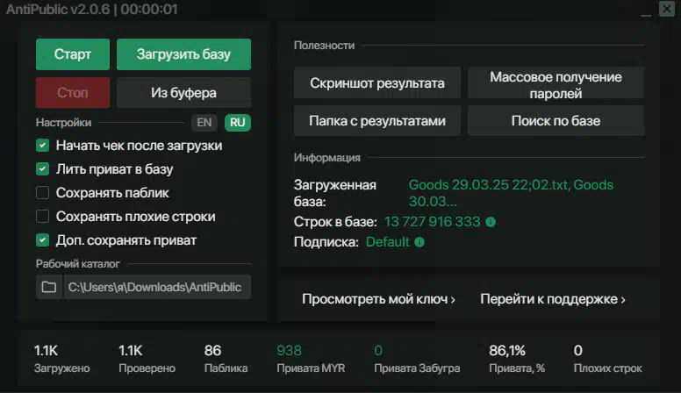The height and width of the screenshot is (393, 681).
Task: Click the 1.1K Проверено stat
Action: (147, 359)
